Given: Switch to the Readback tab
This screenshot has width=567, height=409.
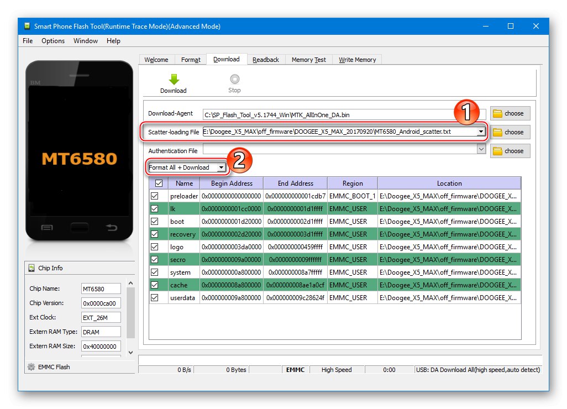Looking at the screenshot, I should point(266,59).
